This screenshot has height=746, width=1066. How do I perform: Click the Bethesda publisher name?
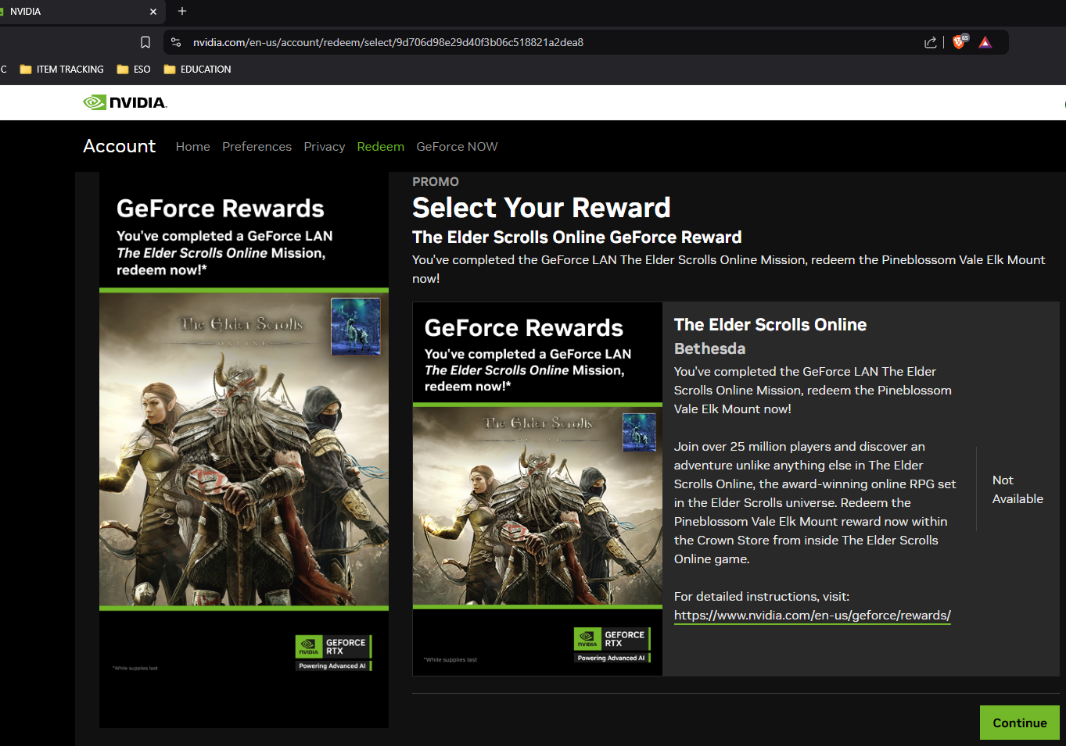pos(709,348)
